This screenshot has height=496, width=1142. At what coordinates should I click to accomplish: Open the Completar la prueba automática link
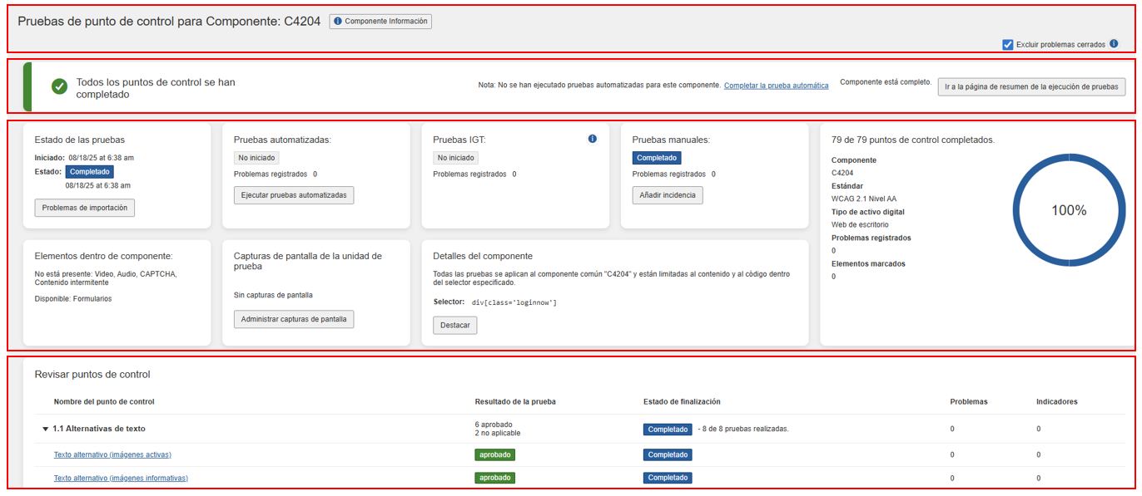(x=776, y=86)
